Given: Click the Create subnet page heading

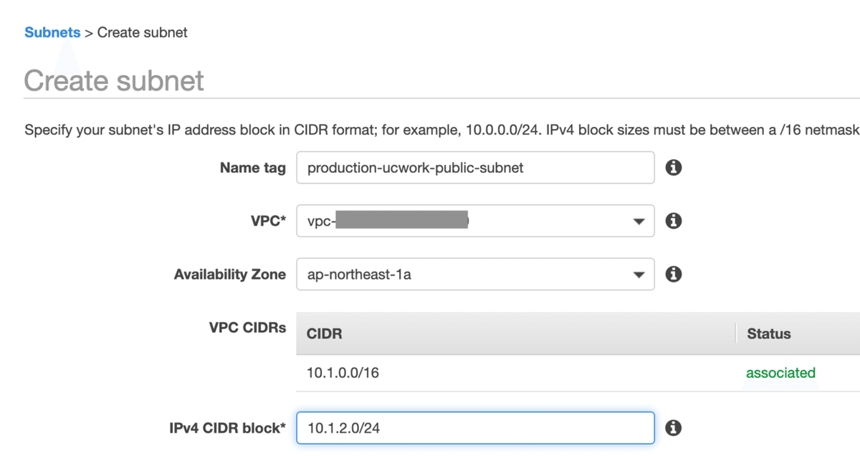Looking at the screenshot, I should point(114,80).
